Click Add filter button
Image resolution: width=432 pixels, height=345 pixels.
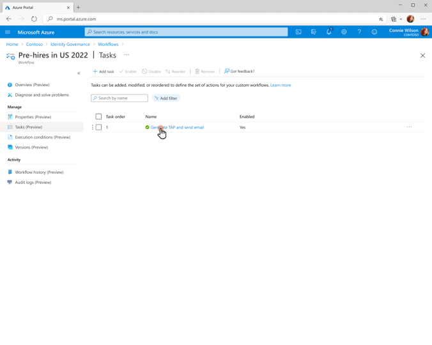(x=166, y=98)
